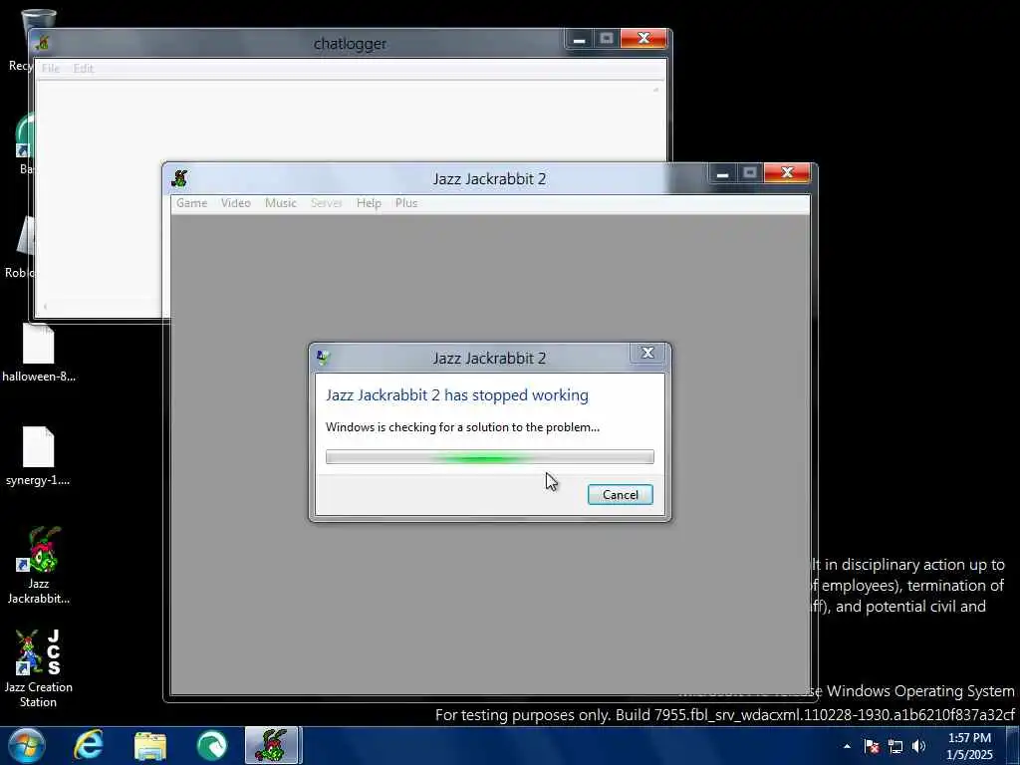Minimize the chatlogger window
This screenshot has width=1020, height=765.
pyautogui.click(x=579, y=39)
